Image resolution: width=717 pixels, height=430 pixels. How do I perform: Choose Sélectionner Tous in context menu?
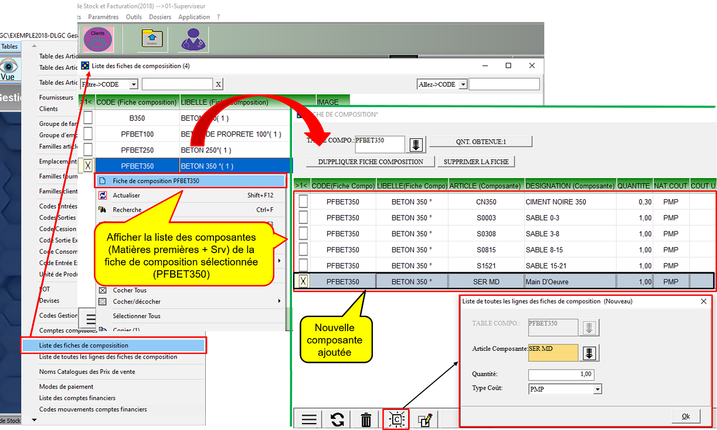[x=137, y=316]
